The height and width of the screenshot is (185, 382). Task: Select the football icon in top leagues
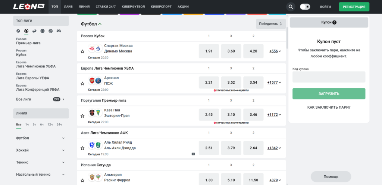(26, 31)
